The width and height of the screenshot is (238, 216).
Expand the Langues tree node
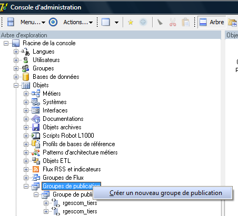(x=16, y=52)
